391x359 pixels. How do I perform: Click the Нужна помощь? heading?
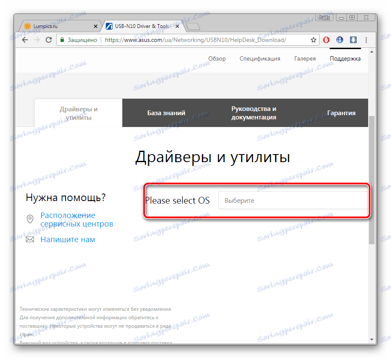pyautogui.click(x=66, y=198)
